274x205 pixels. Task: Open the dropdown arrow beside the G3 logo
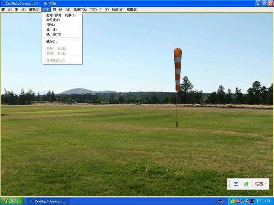pyautogui.click(x=266, y=184)
